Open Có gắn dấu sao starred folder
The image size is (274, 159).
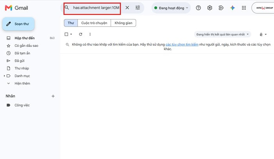26,46
